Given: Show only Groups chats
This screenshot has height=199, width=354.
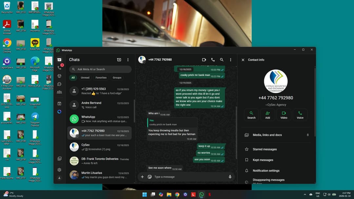Looking at the screenshot, I should 117,78.
